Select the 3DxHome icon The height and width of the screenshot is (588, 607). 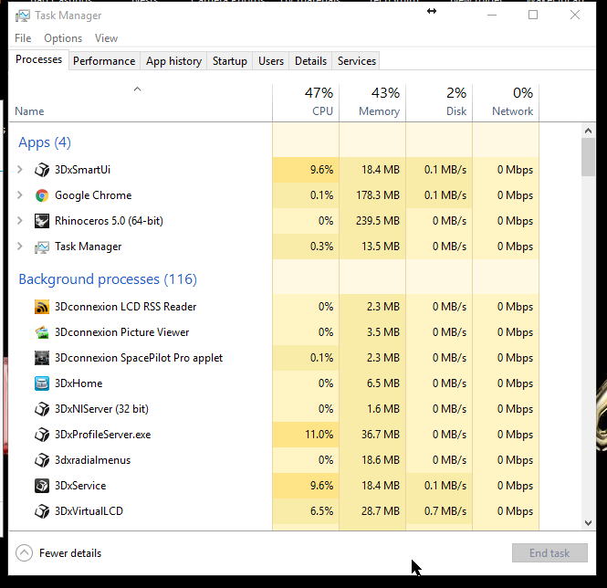[42, 383]
